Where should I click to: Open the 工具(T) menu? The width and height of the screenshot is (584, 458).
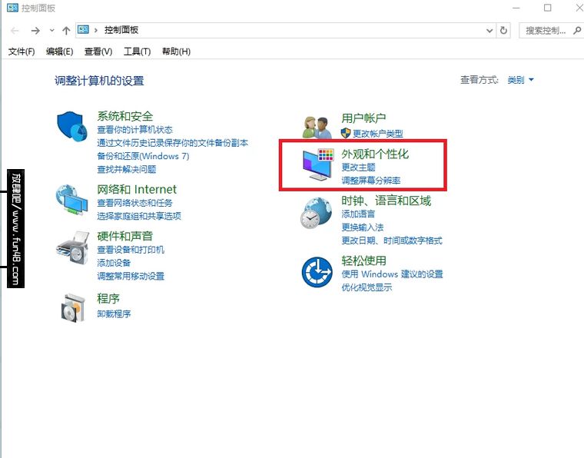137,51
